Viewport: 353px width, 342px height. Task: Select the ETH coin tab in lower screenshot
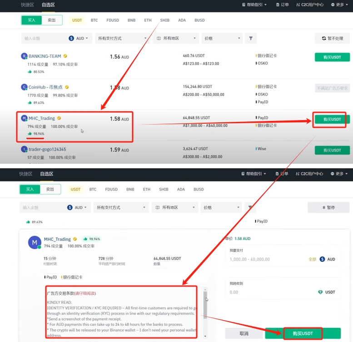pos(147,189)
